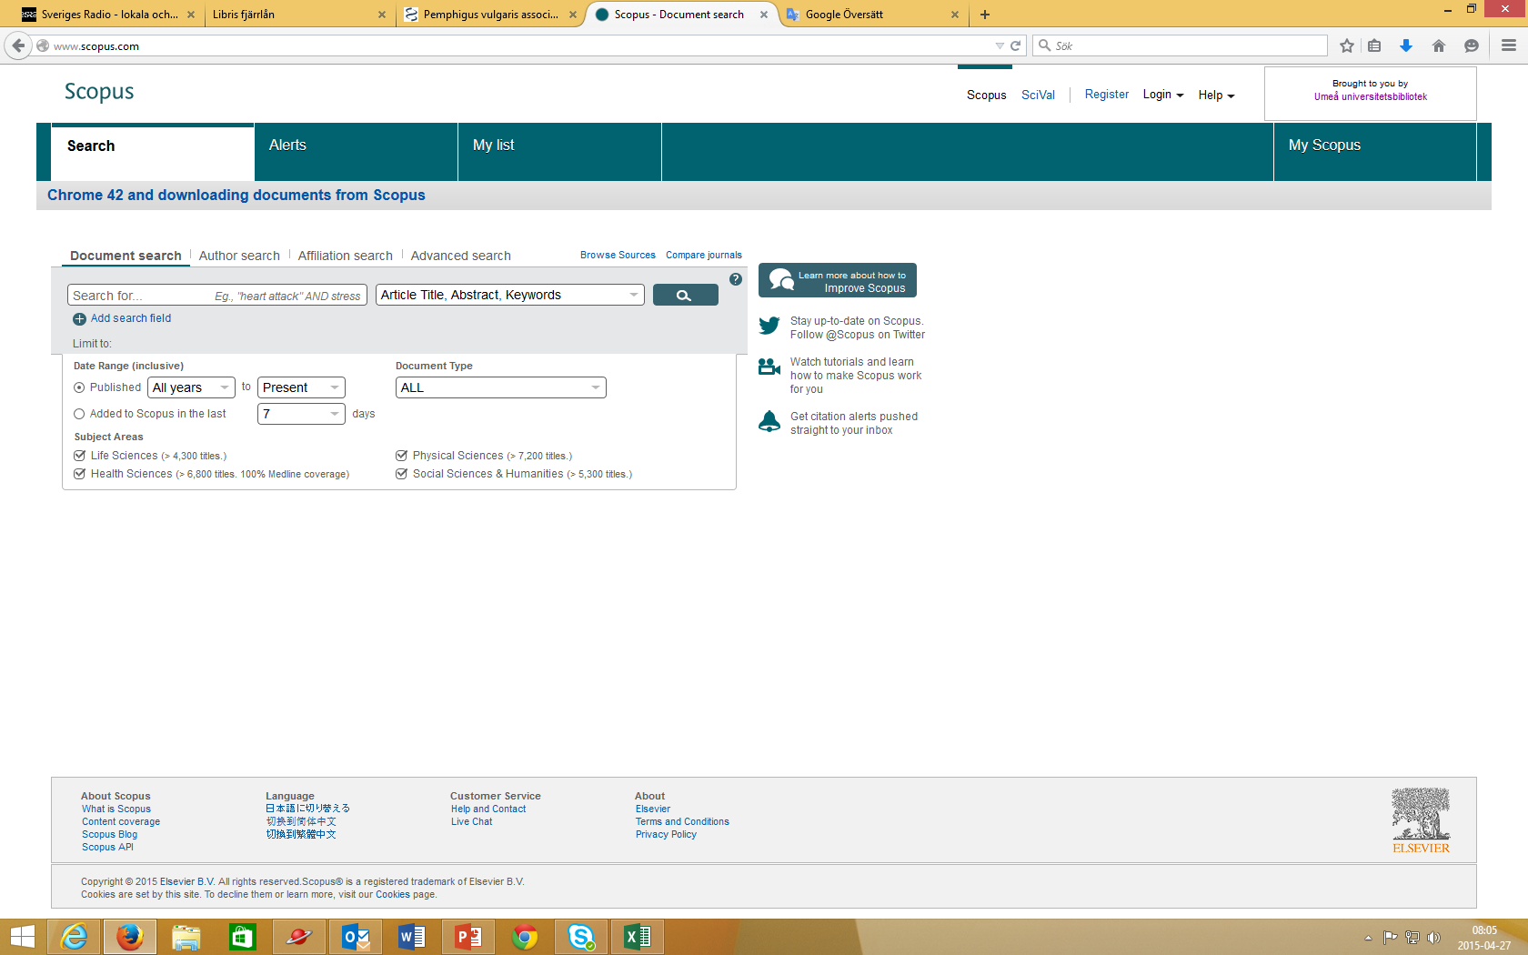This screenshot has width=1528, height=955.
Task: Open the My Scopus tab
Action: pyautogui.click(x=1374, y=152)
